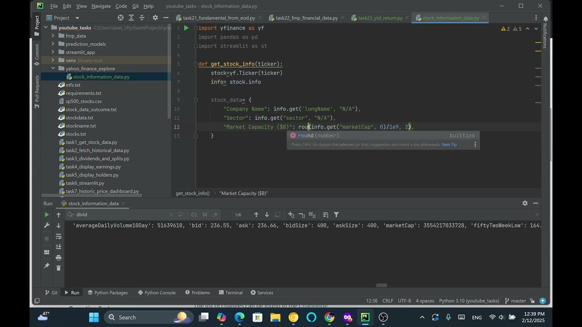Expand all in the Project tree
Screen dimensions: 582x327
[131, 18]
